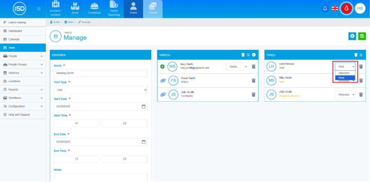This screenshot has height=182, width=370.
Task: Click mary.smith@sgworld.com email text
Action: (x=195, y=68)
